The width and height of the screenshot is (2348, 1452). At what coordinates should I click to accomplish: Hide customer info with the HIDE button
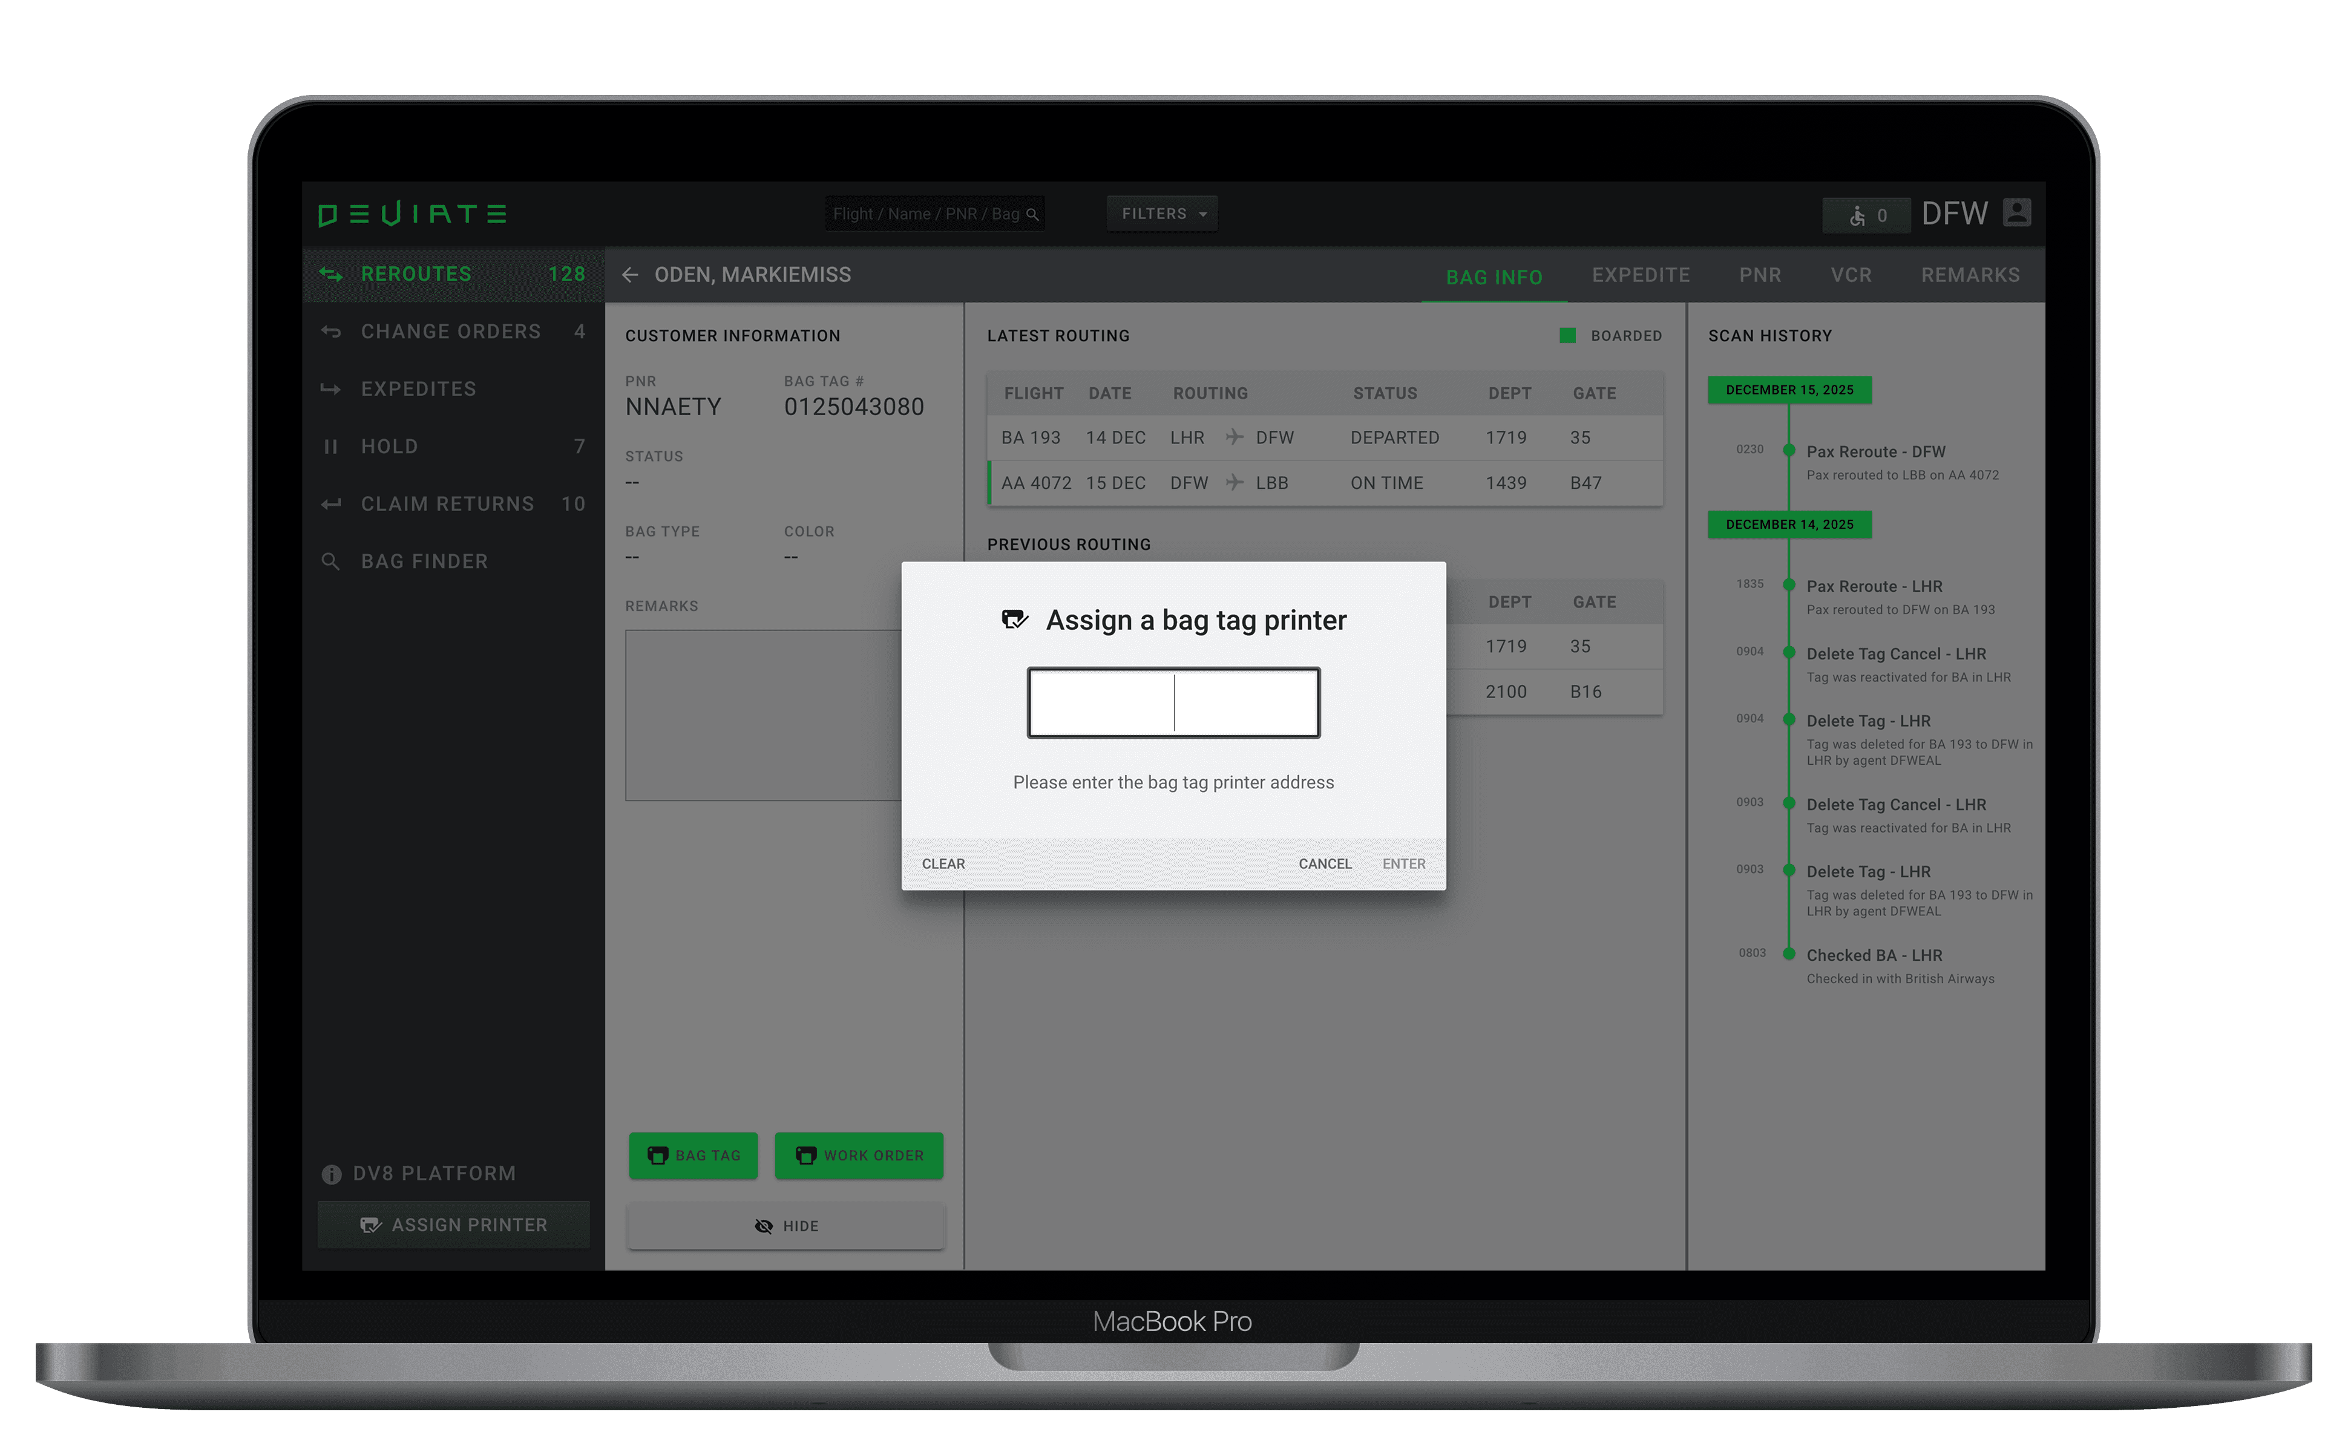click(785, 1226)
